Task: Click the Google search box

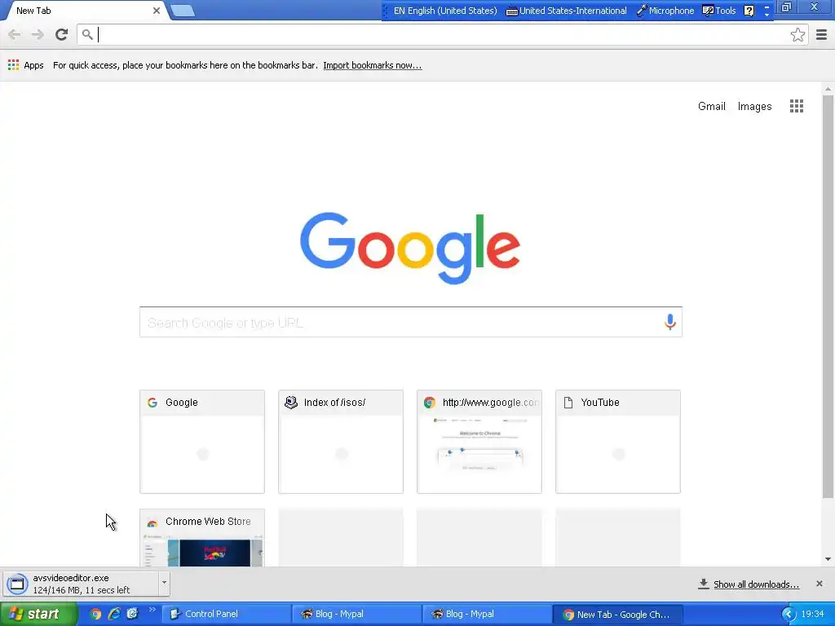Action: tap(411, 322)
